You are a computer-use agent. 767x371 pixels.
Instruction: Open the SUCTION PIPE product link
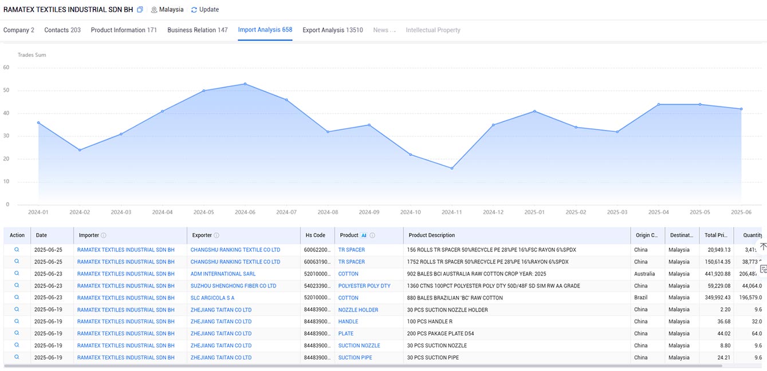tap(355, 357)
